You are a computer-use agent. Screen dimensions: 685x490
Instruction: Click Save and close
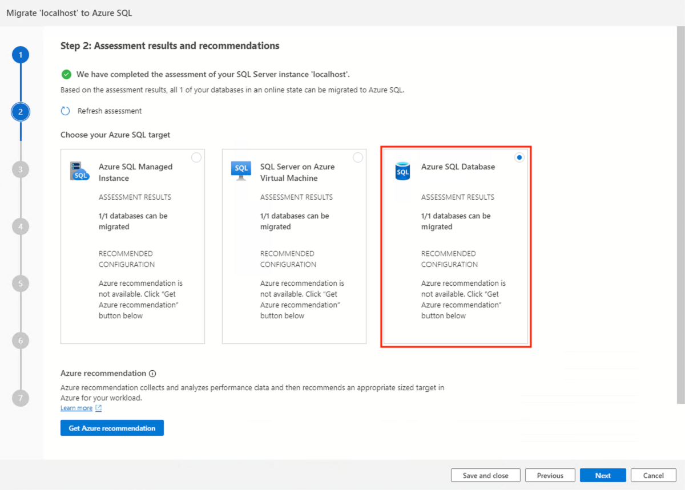[x=485, y=475]
